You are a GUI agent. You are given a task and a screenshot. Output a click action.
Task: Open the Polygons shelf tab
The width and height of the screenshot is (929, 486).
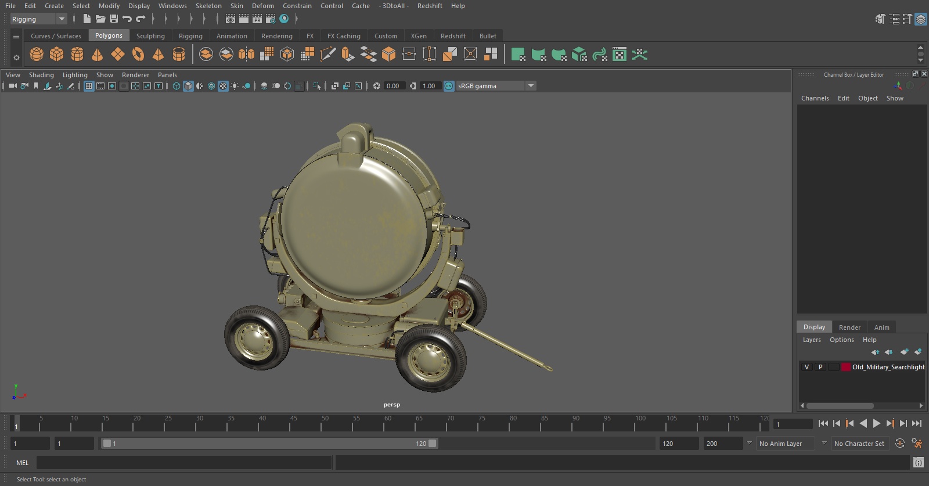[x=109, y=35]
